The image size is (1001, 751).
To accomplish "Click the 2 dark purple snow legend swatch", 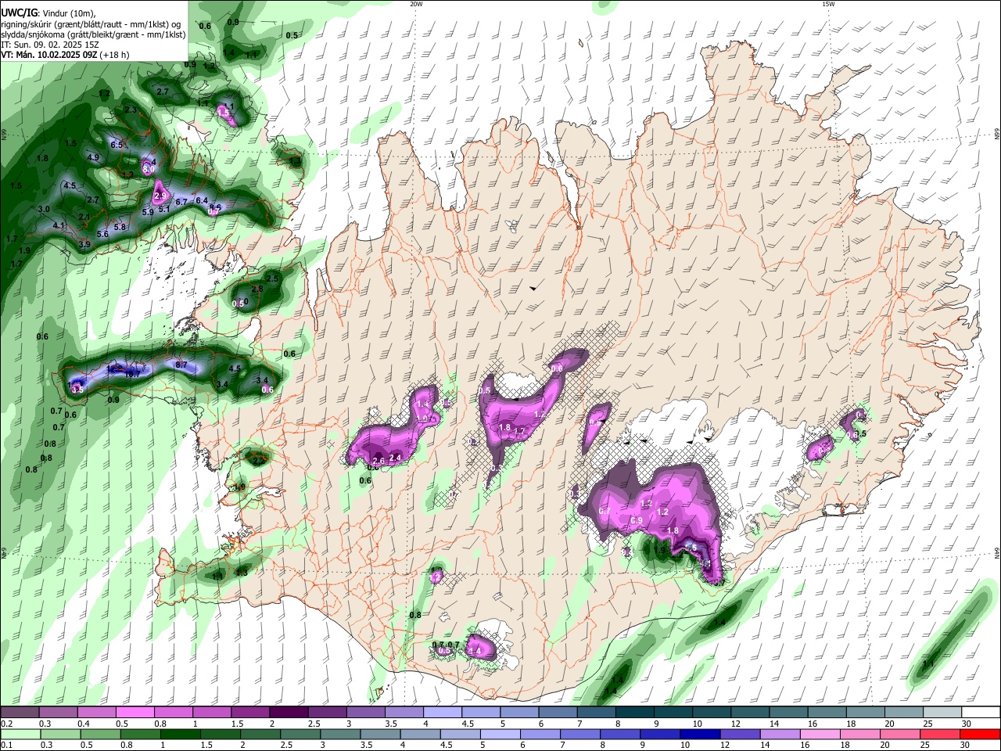I will (289, 713).
